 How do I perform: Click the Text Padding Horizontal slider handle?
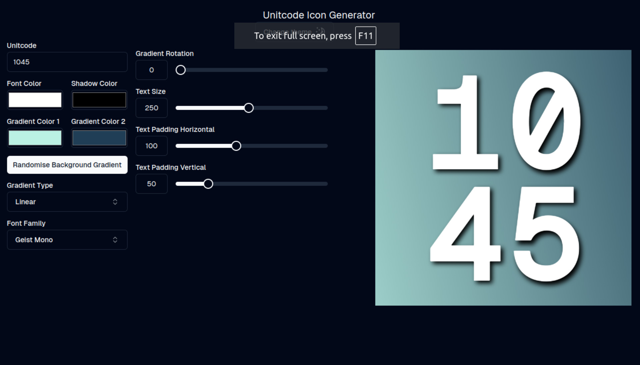[236, 146]
